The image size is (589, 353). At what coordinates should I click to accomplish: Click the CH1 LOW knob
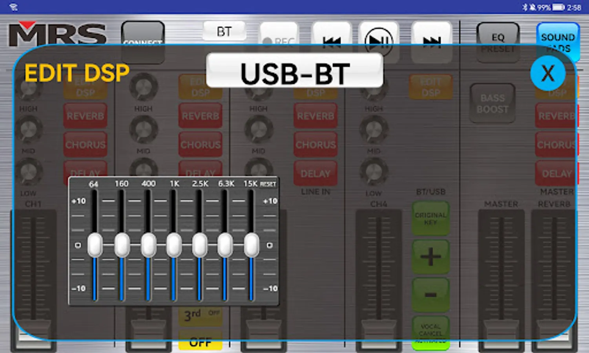(x=28, y=172)
